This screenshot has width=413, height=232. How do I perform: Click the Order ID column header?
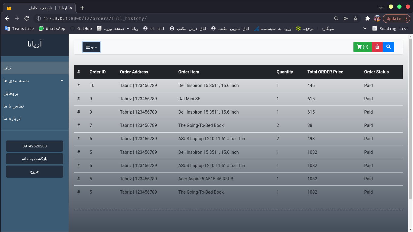pos(98,72)
